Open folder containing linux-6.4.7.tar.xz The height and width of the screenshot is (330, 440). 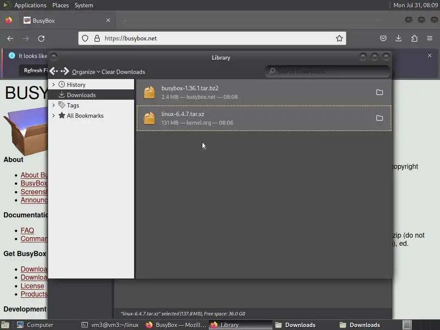[379, 118]
